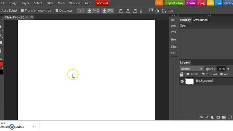This screenshot has width=233, height=131.
Task: Click the align top edges icon
Action: [x=151, y=11]
